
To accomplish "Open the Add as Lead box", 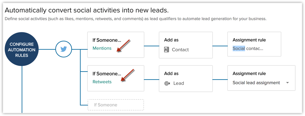I will coord(186,79).
